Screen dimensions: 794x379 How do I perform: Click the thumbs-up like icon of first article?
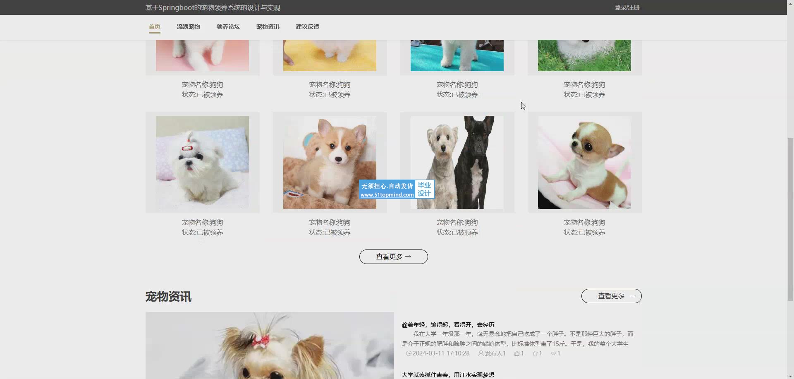517,353
